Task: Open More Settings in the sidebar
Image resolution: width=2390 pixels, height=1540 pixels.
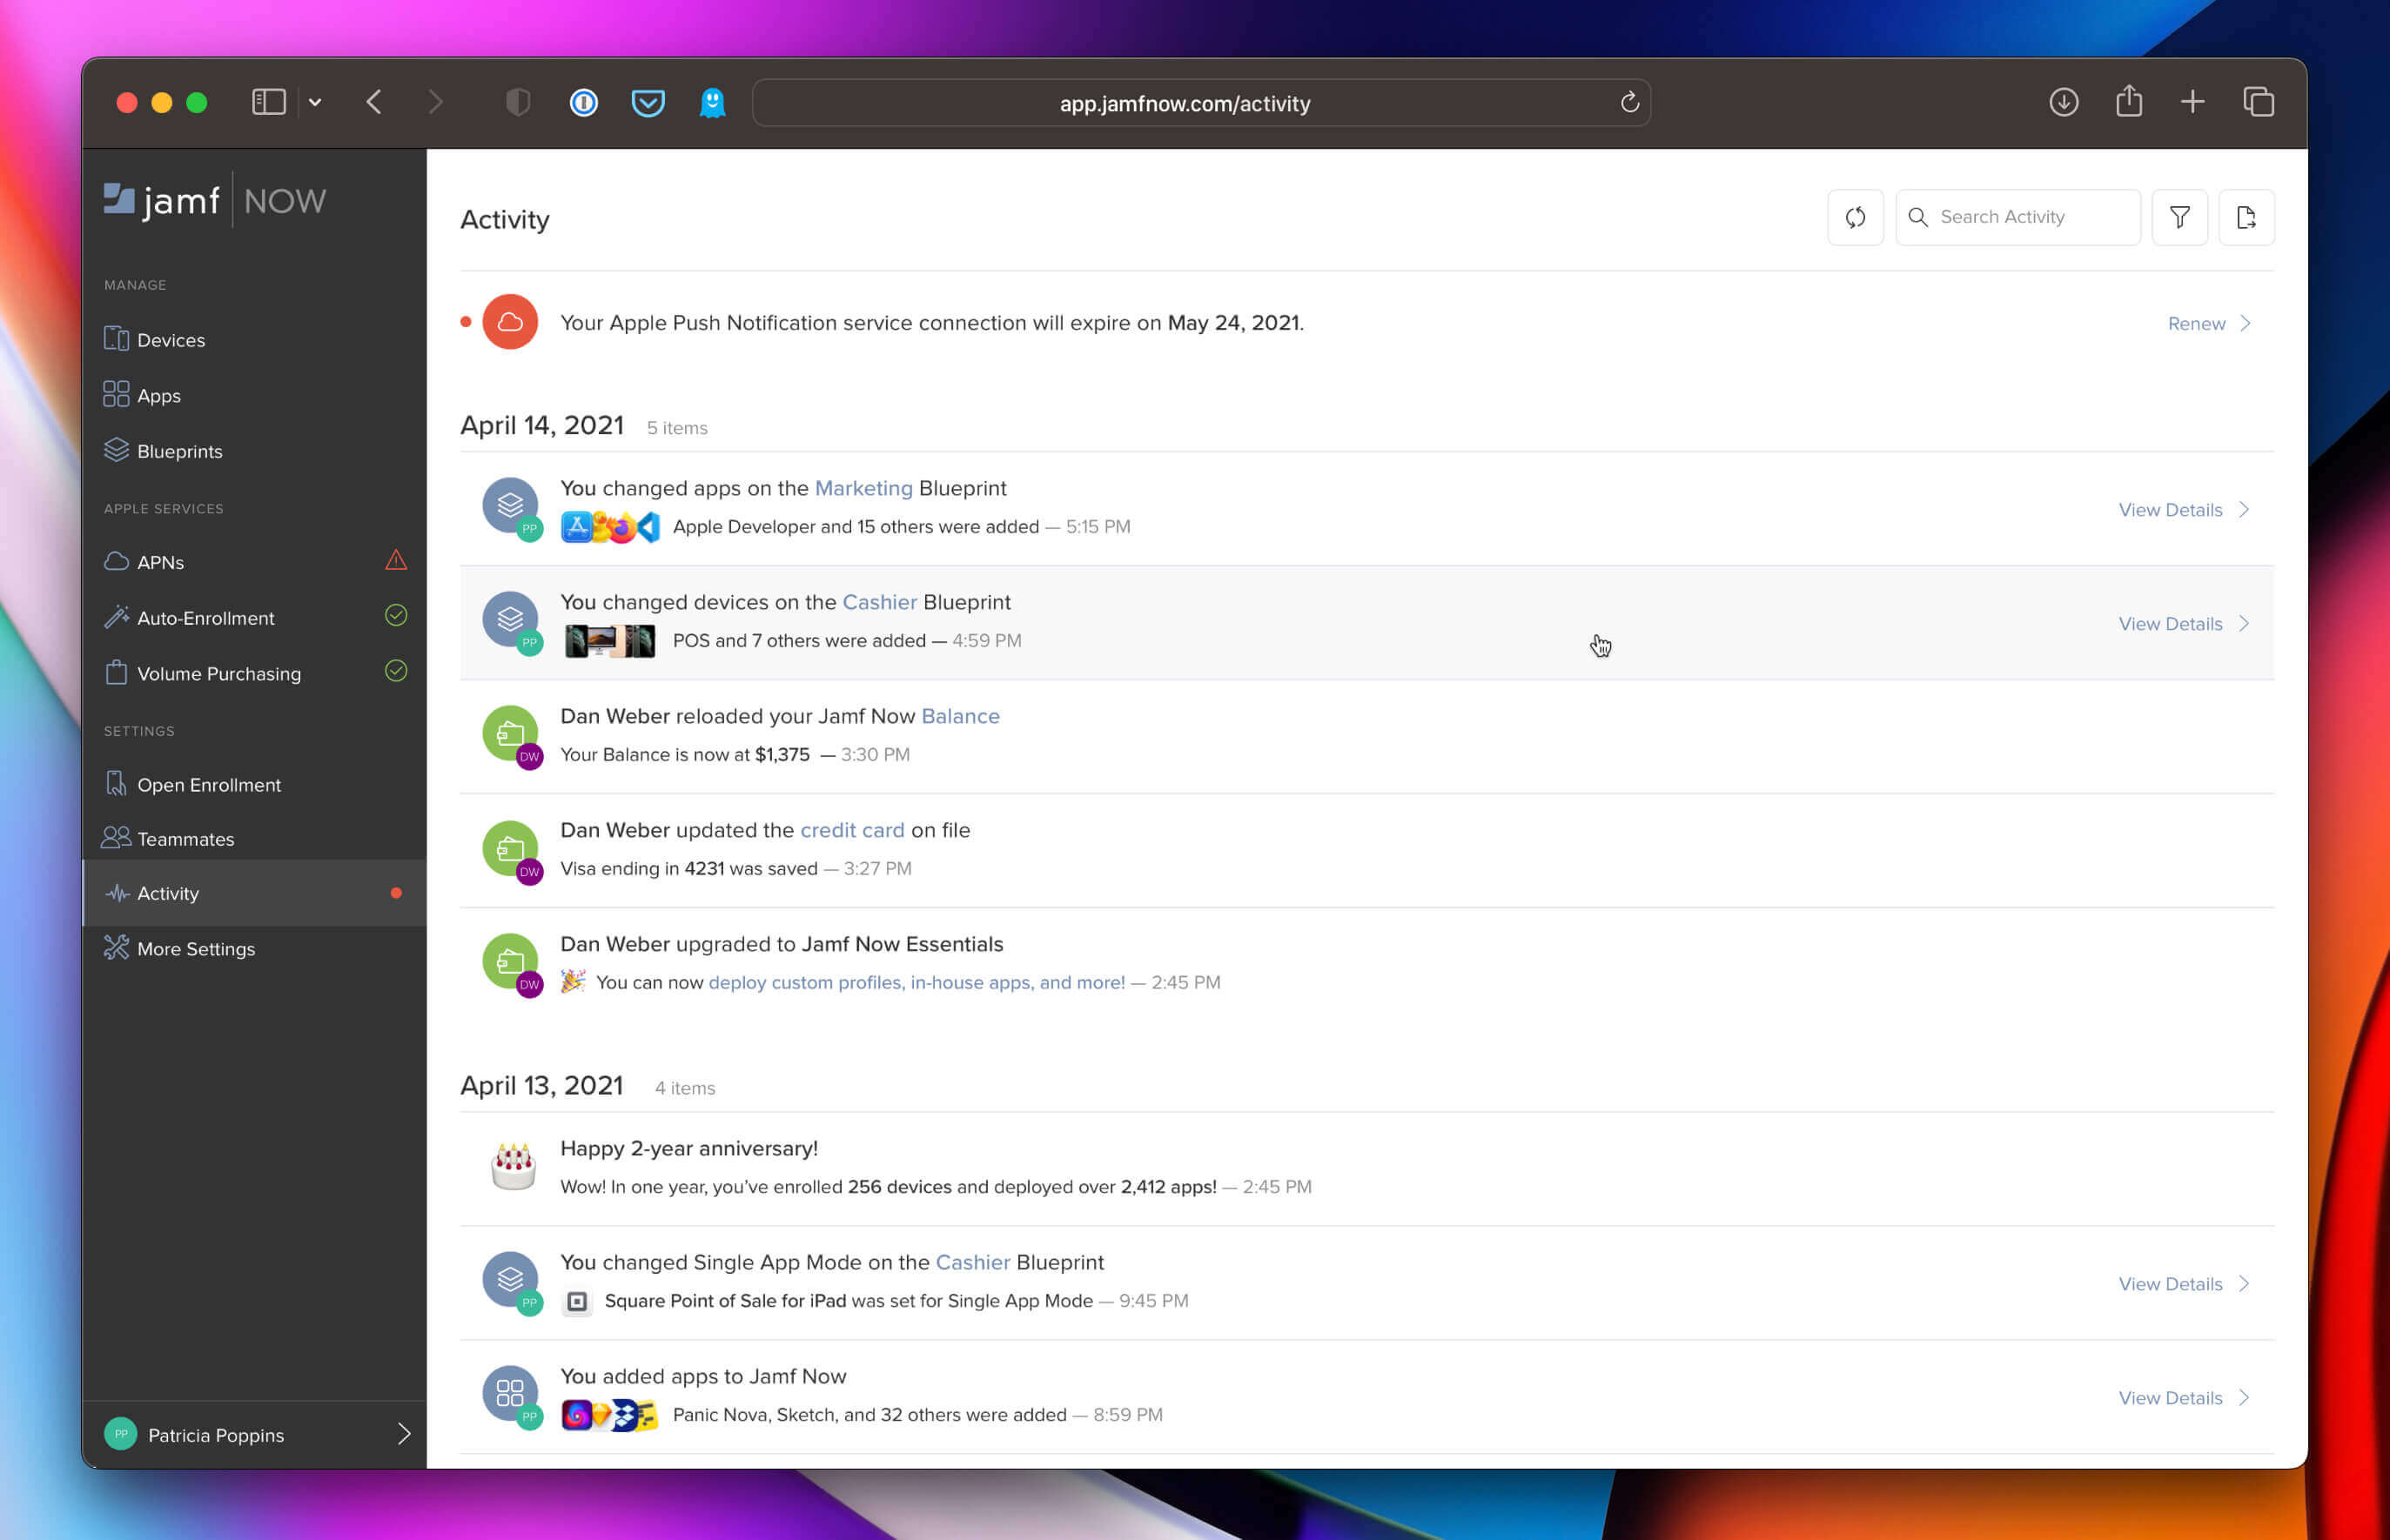Action: pyautogui.click(x=254, y=949)
